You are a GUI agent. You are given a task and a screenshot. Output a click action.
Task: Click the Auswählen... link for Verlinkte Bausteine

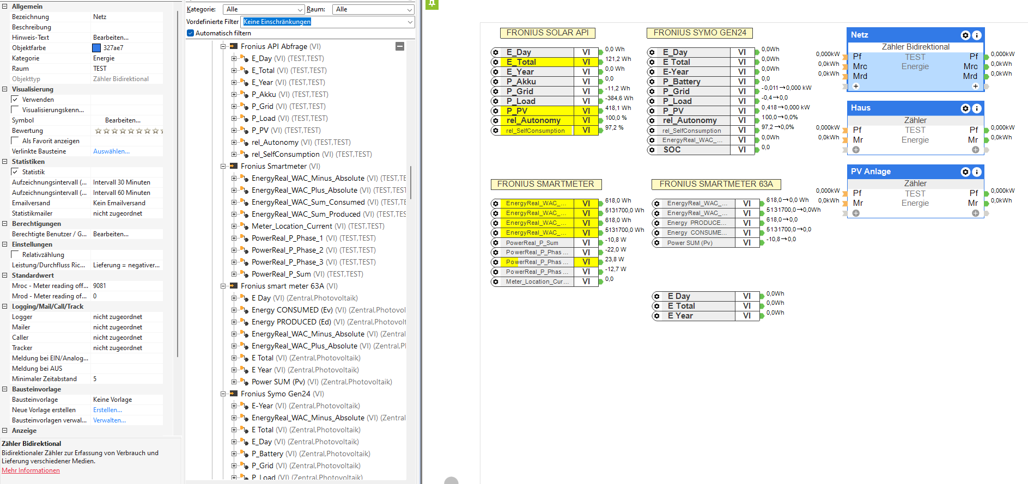(x=111, y=151)
